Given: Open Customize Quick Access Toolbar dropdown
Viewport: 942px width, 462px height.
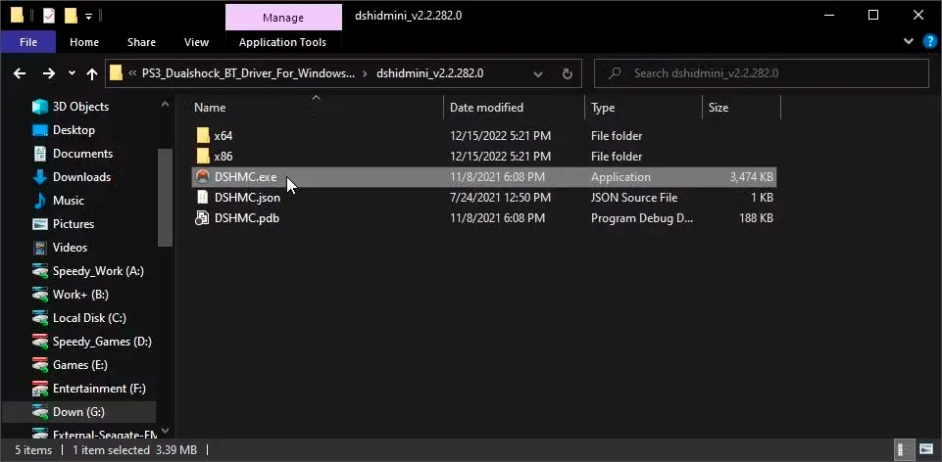Looking at the screenshot, I should coord(88,17).
